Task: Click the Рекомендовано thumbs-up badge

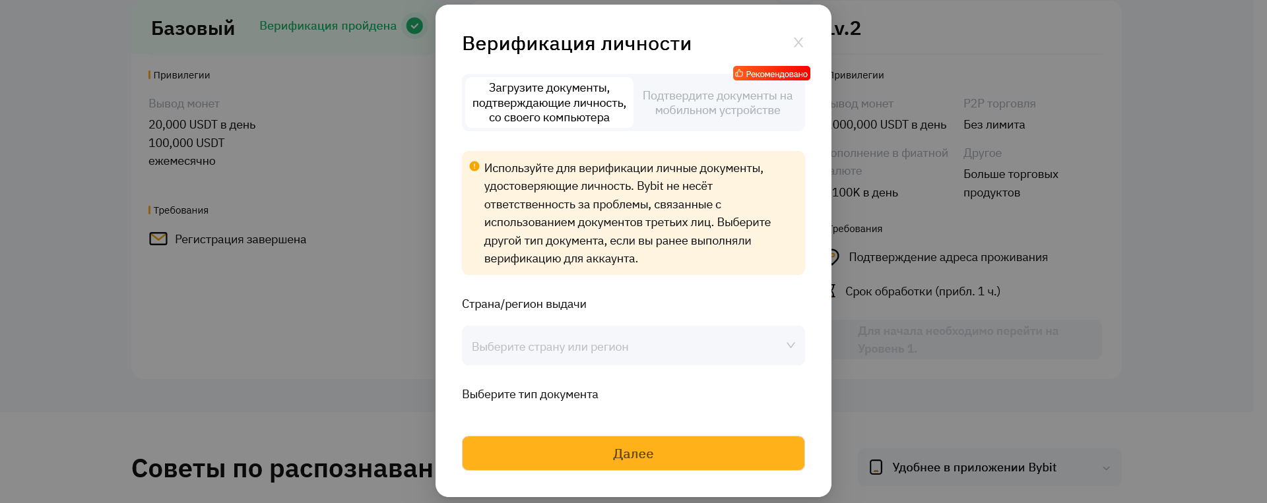Action: [x=771, y=74]
